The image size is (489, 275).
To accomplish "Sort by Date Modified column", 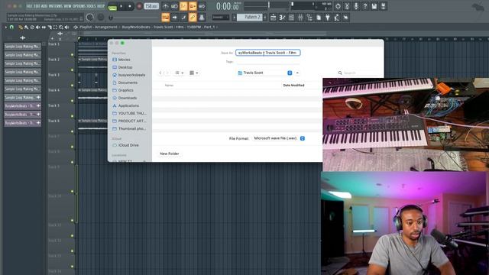I will [293, 85].
